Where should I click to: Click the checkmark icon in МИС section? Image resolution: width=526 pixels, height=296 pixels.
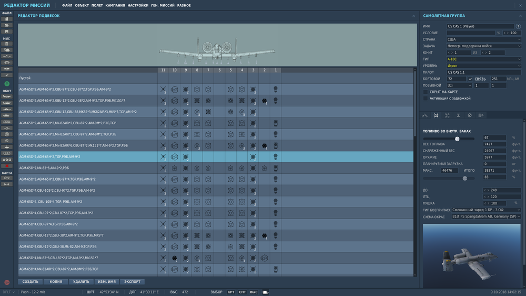pyautogui.click(x=7, y=75)
